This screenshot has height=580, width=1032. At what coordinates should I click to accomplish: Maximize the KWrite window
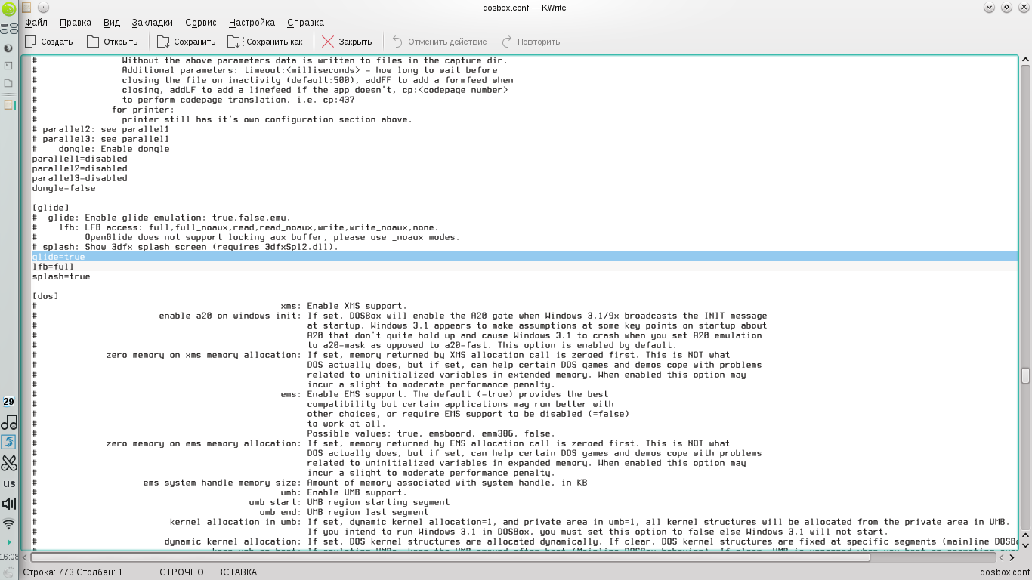(x=1006, y=8)
